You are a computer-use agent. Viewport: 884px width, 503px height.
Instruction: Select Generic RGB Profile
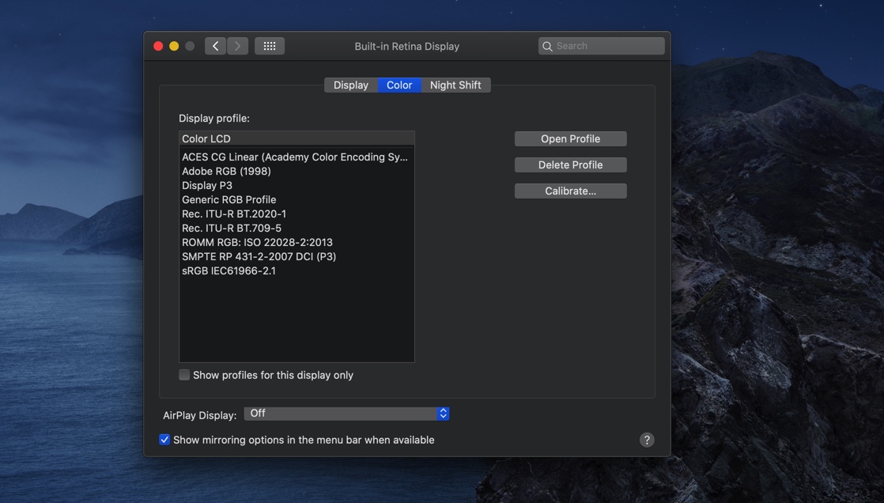click(x=297, y=199)
